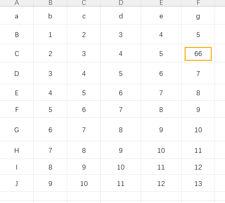225x203 pixels.
Task: Select column header D
Action: [121, 3]
